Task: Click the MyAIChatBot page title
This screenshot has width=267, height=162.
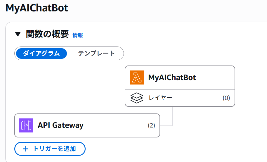Action: tap(37, 8)
